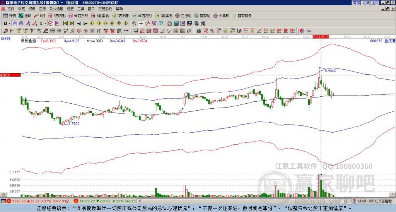This screenshot has width=396, height=212.
Task: Select the circle with horizontal line tool
Action: point(52,31)
